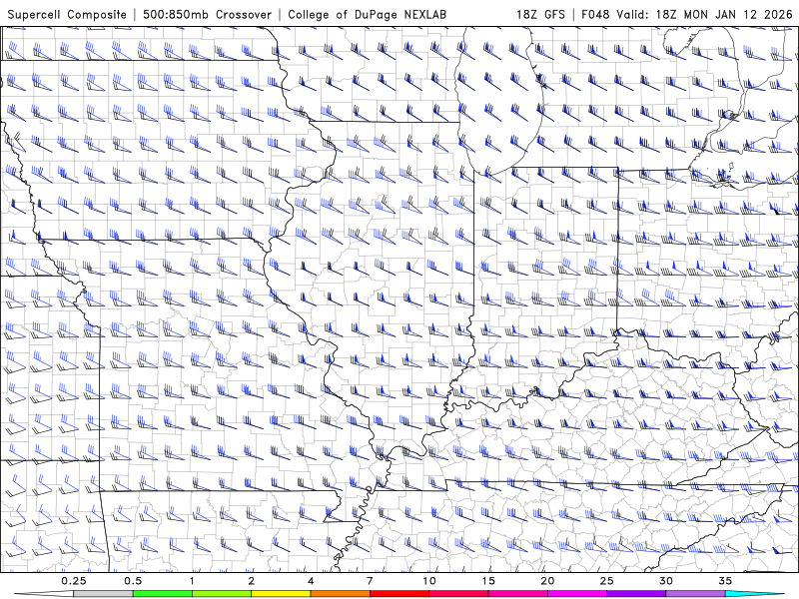
Task: Select the orange swatch between 4 and 7
Action: (340, 594)
